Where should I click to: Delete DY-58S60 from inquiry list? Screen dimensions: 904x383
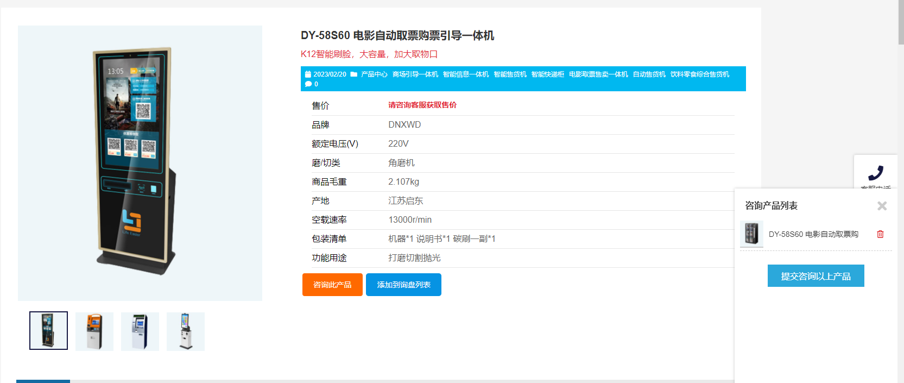click(880, 234)
